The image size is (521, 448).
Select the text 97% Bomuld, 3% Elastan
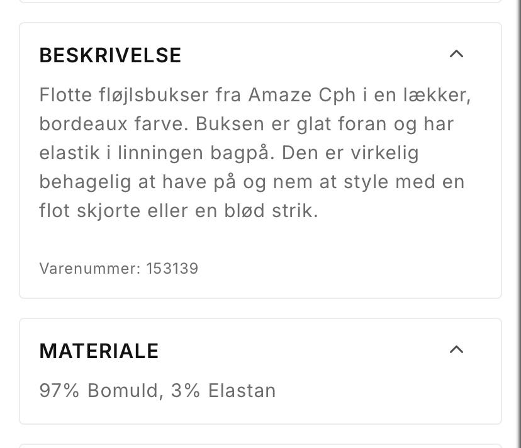[x=157, y=390]
